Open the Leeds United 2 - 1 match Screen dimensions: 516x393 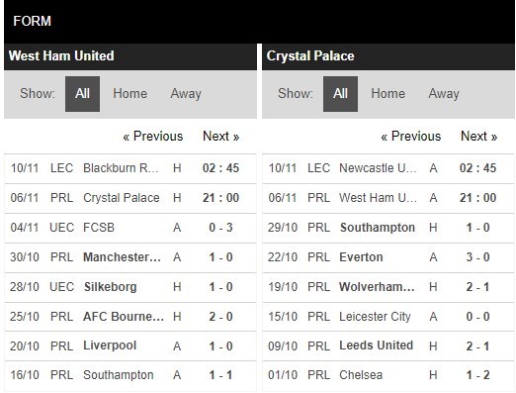pyautogui.click(x=388, y=346)
